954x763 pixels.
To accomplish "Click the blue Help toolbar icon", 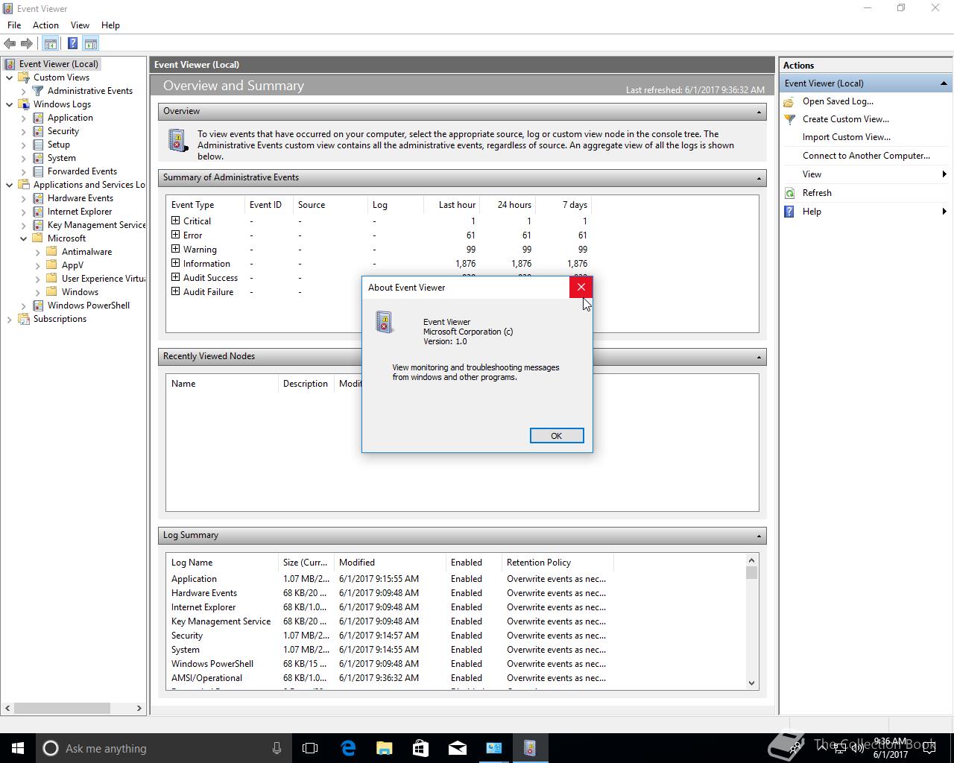I will (x=72, y=44).
